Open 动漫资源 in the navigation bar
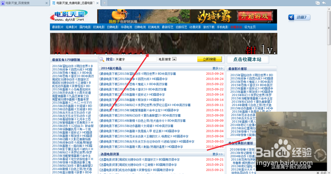The width and height of the screenshot is (331, 174). pyautogui.click(x=195, y=27)
